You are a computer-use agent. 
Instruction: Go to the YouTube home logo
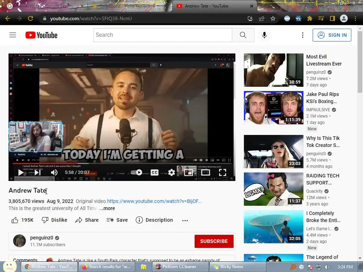[x=41, y=35]
